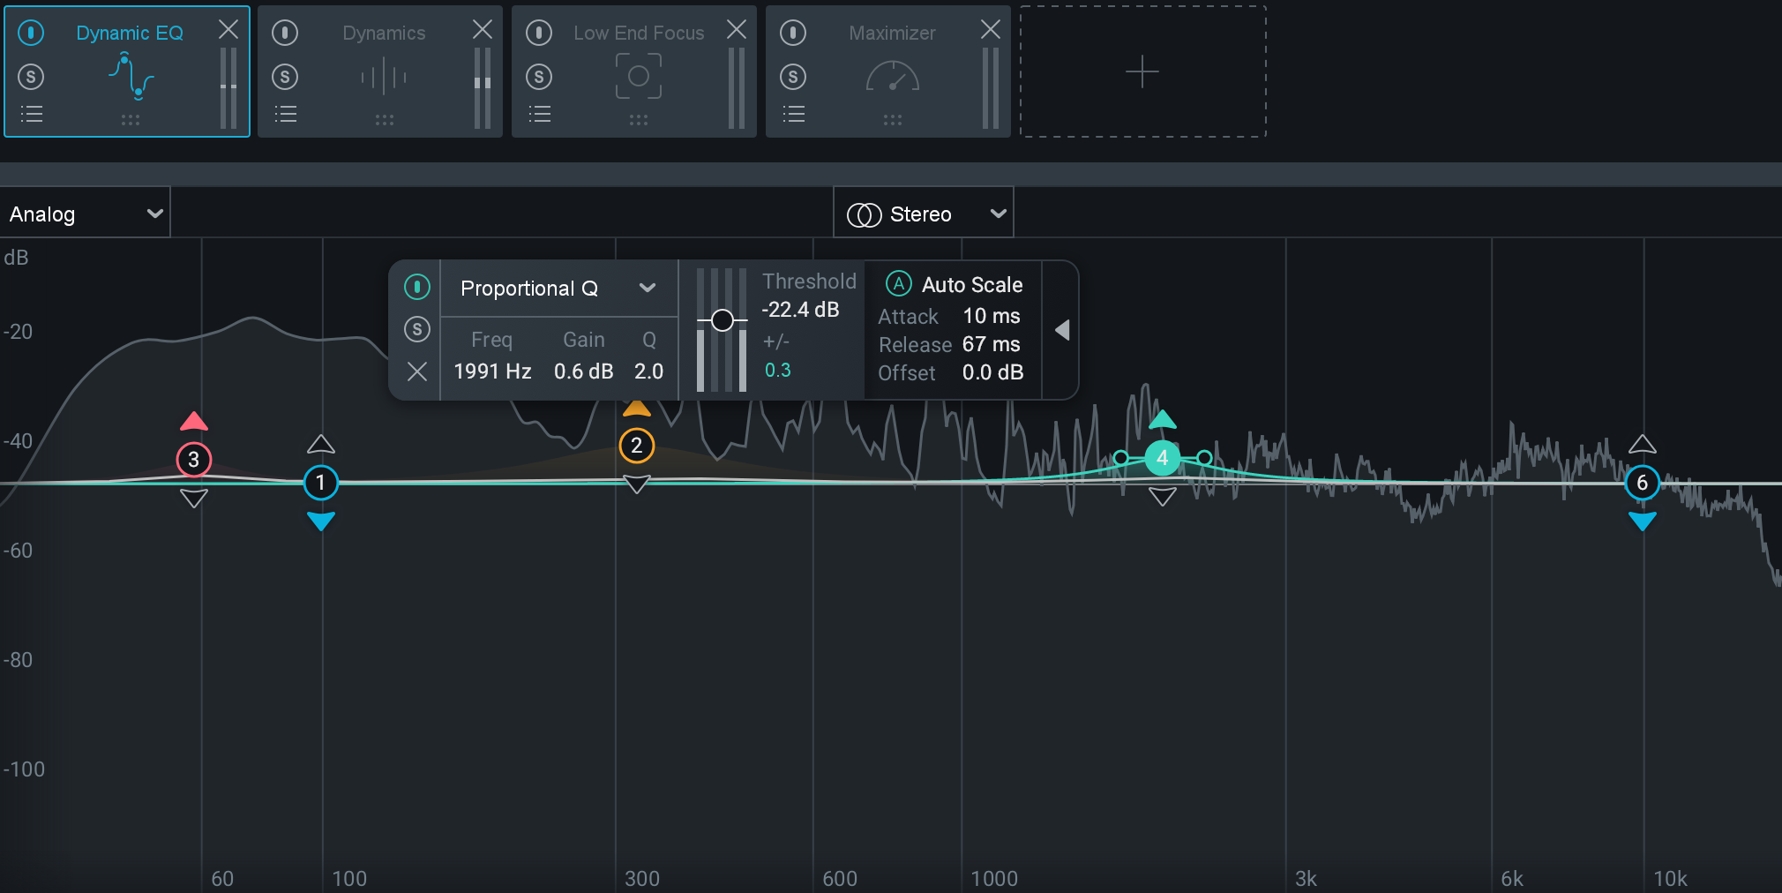Click the threshold slider handle
Viewport: 1782px width, 893px height.
pyautogui.click(x=723, y=320)
